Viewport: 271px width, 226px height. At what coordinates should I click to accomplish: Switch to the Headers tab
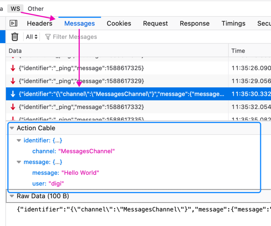point(39,24)
